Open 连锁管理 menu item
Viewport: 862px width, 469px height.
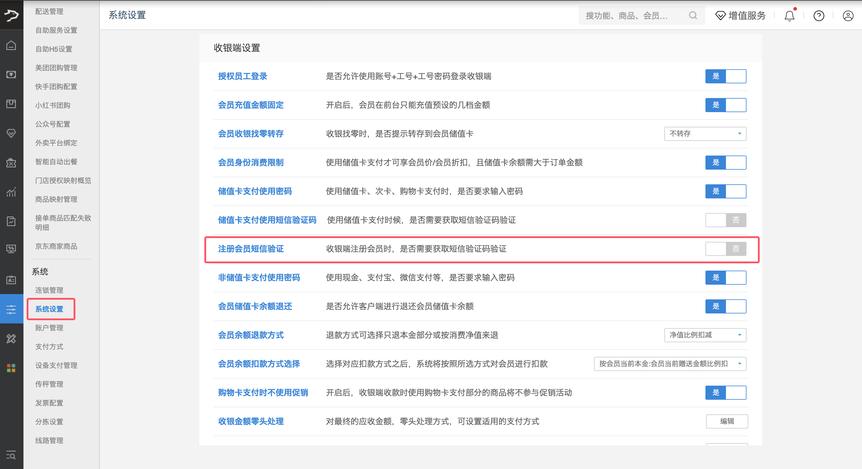tap(49, 290)
